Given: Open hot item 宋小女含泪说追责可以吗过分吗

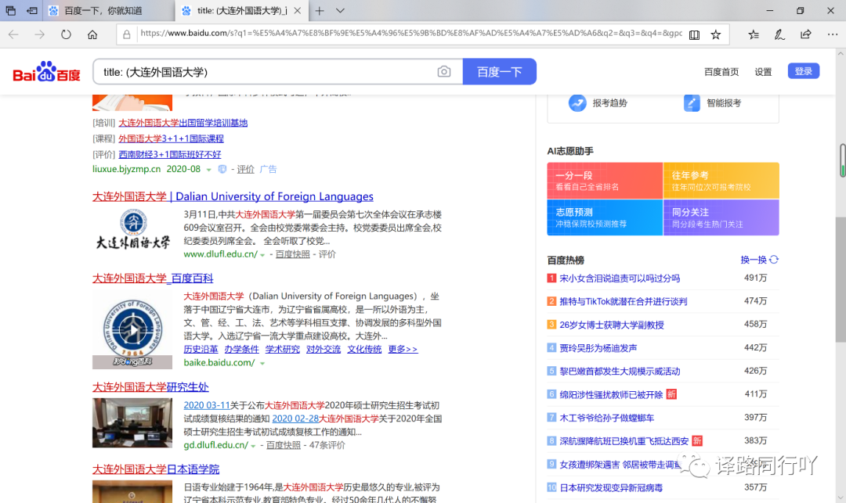Looking at the screenshot, I should coord(620,278).
